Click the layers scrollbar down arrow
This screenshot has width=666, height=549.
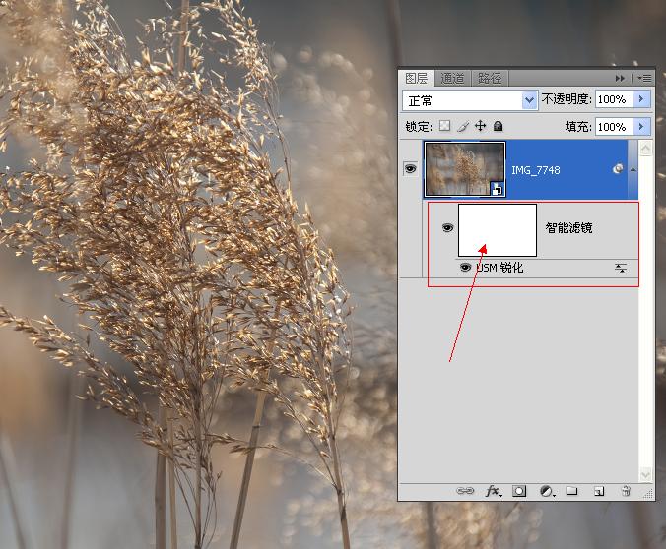(645, 474)
